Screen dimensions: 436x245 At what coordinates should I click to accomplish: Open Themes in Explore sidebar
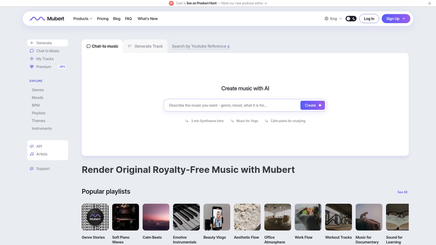(x=38, y=121)
